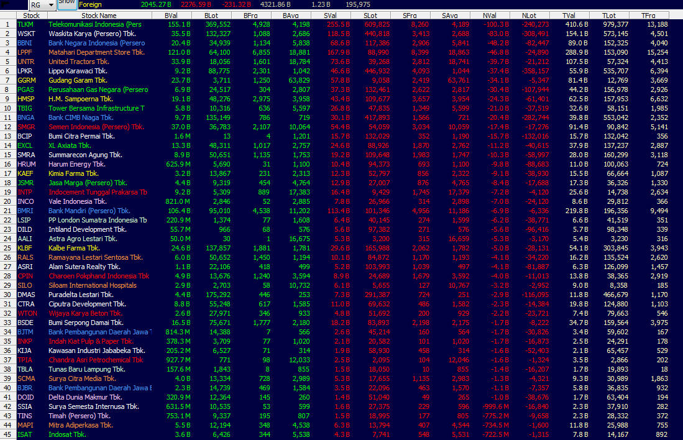The image size is (683, 440).
Task: Click stock name Tower Bersama Infrastructure T
Action: click(x=97, y=108)
